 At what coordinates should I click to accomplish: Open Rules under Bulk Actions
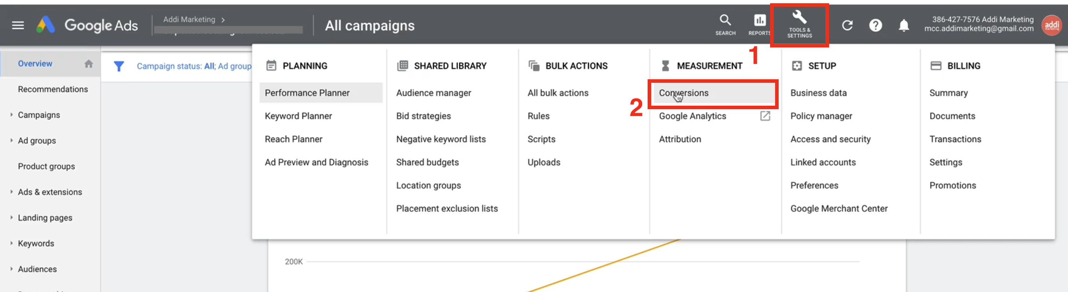coord(538,116)
